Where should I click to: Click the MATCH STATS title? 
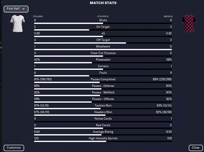point(103,3)
